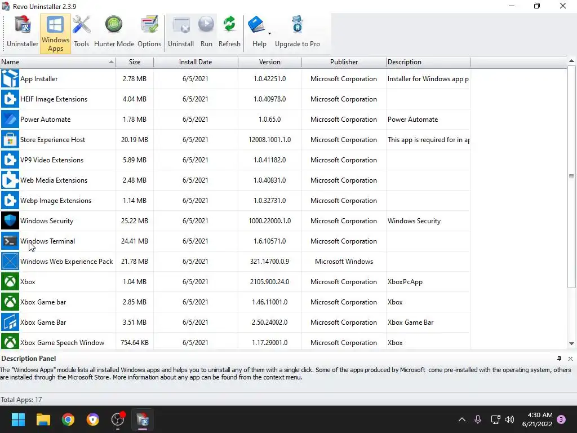This screenshot has width=577, height=433.
Task: Click the "App Installer" name text
Action: [x=39, y=79]
